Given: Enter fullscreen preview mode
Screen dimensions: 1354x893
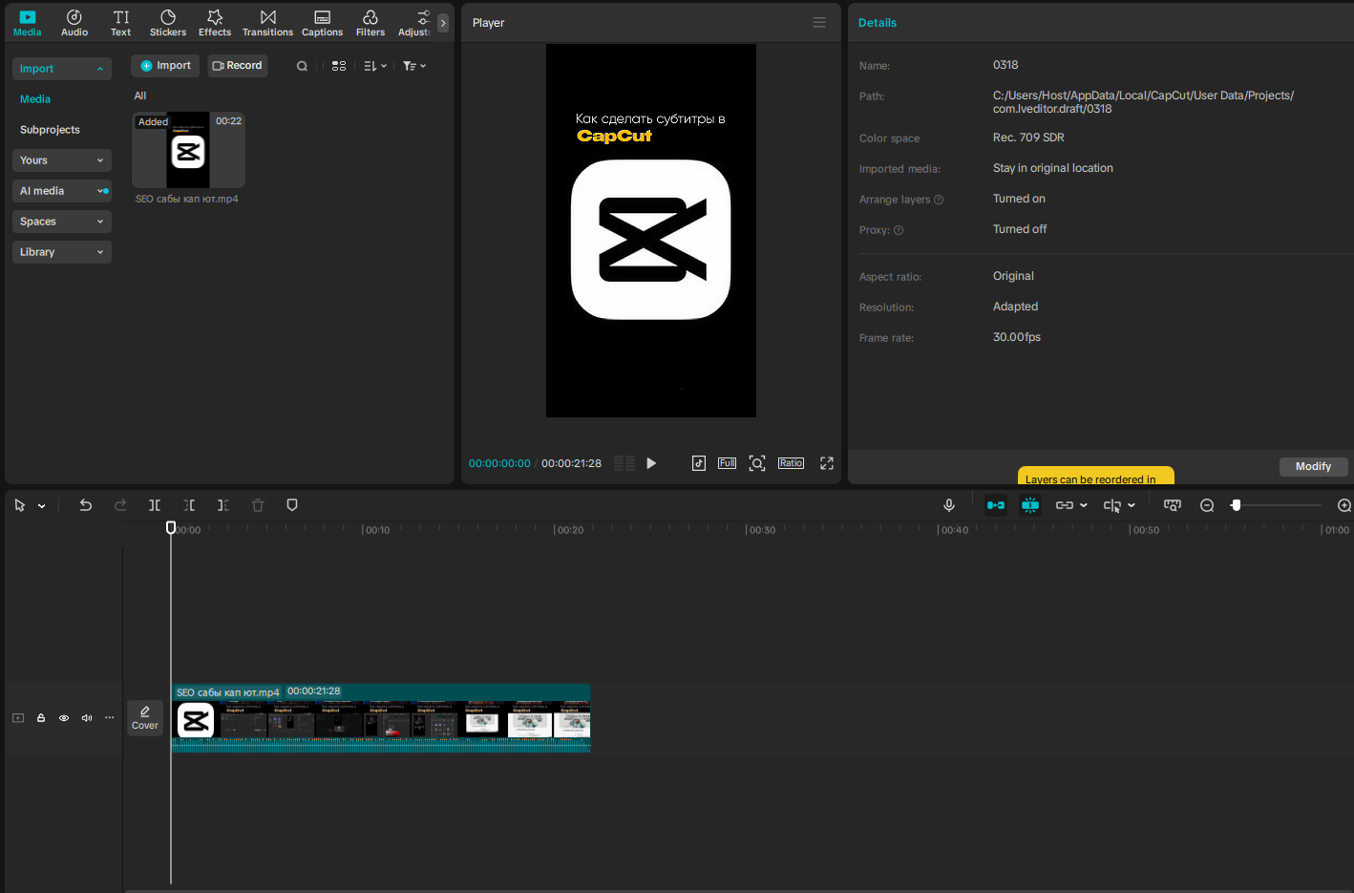Looking at the screenshot, I should click(x=827, y=463).
